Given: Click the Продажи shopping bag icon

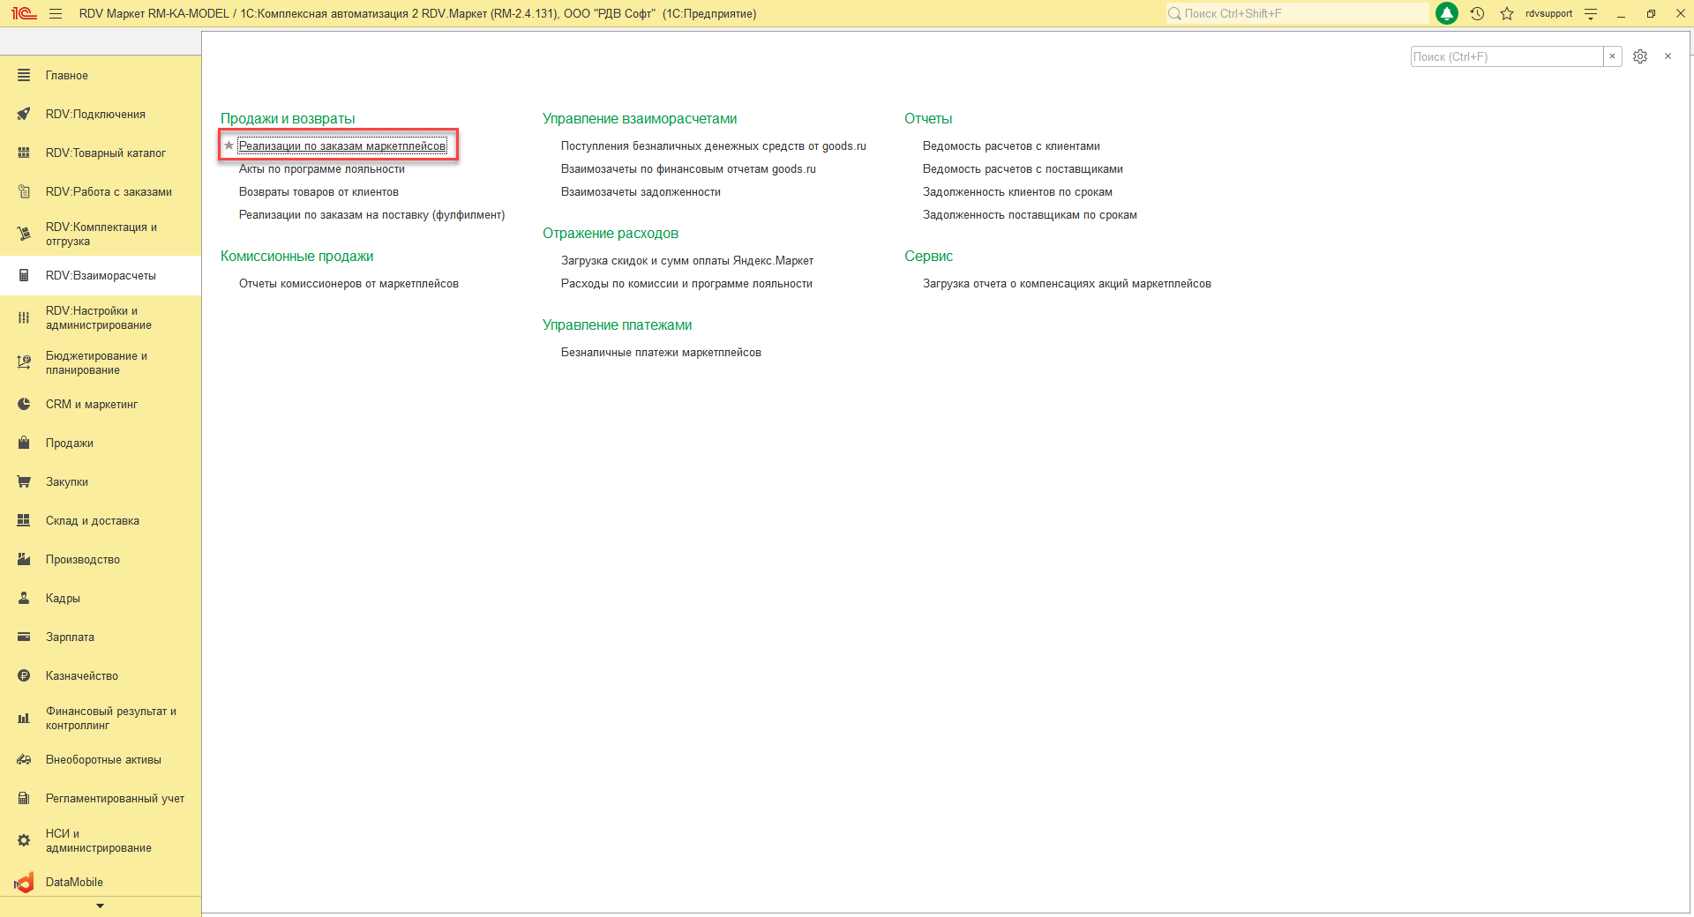Looking at the screenshot, I should click(24, 444).
